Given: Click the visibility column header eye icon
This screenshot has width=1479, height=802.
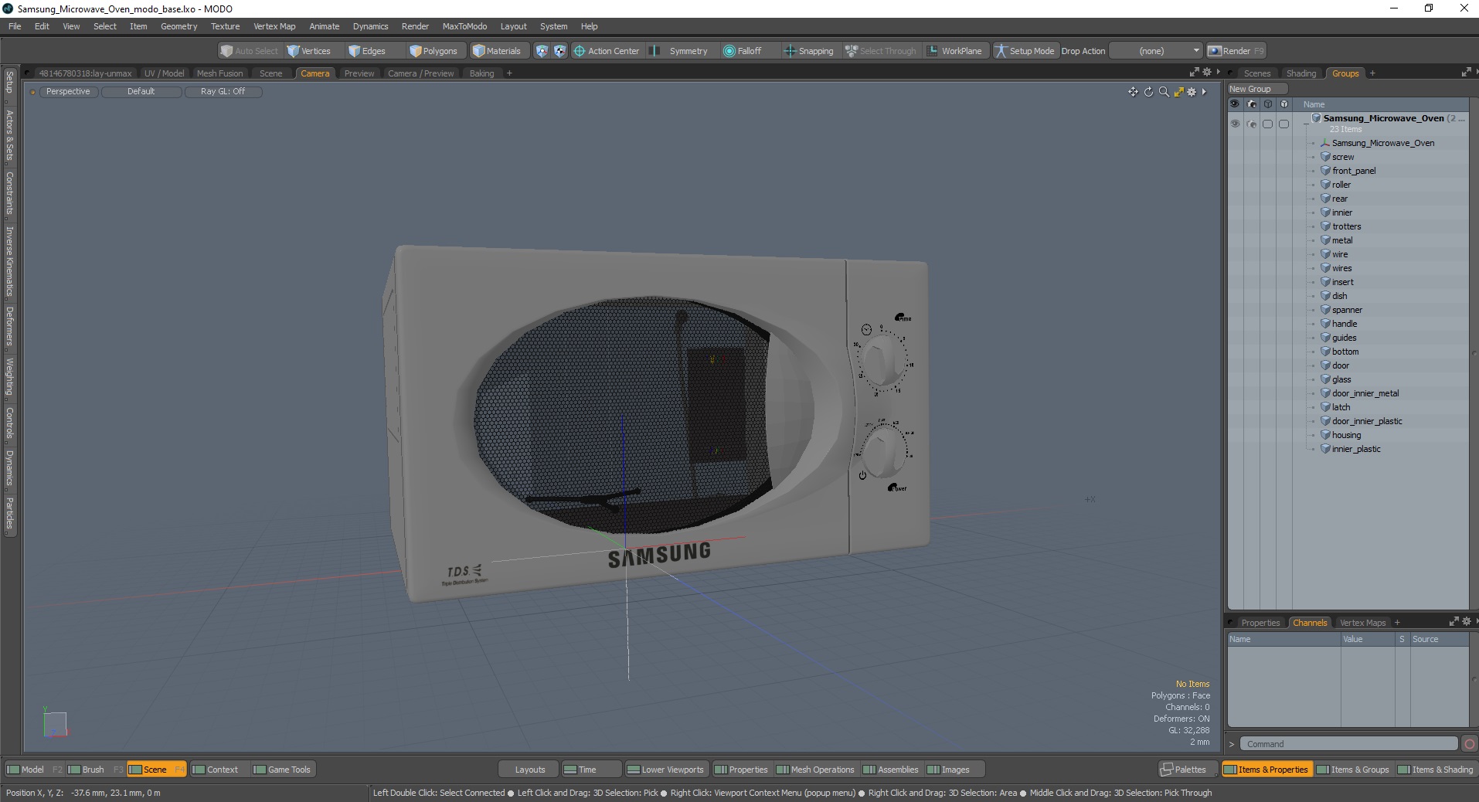Looking at the screenshot, I should pyautogui.click(x=1235, y=104).
